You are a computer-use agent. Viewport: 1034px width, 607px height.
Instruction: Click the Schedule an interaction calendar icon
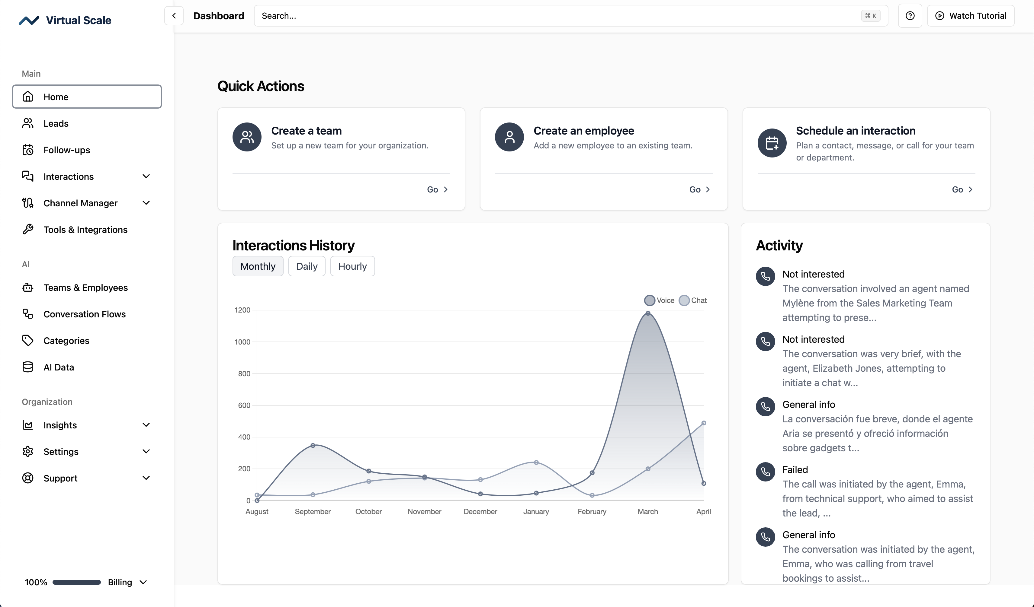pos(771,143)
